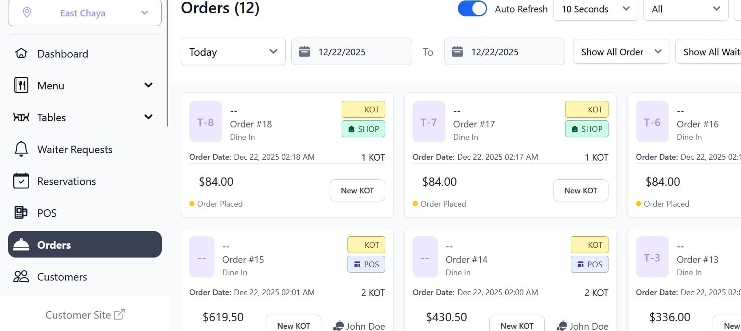Open the Reservations calendar icon

pyautogui.click(x=20, y=181)
